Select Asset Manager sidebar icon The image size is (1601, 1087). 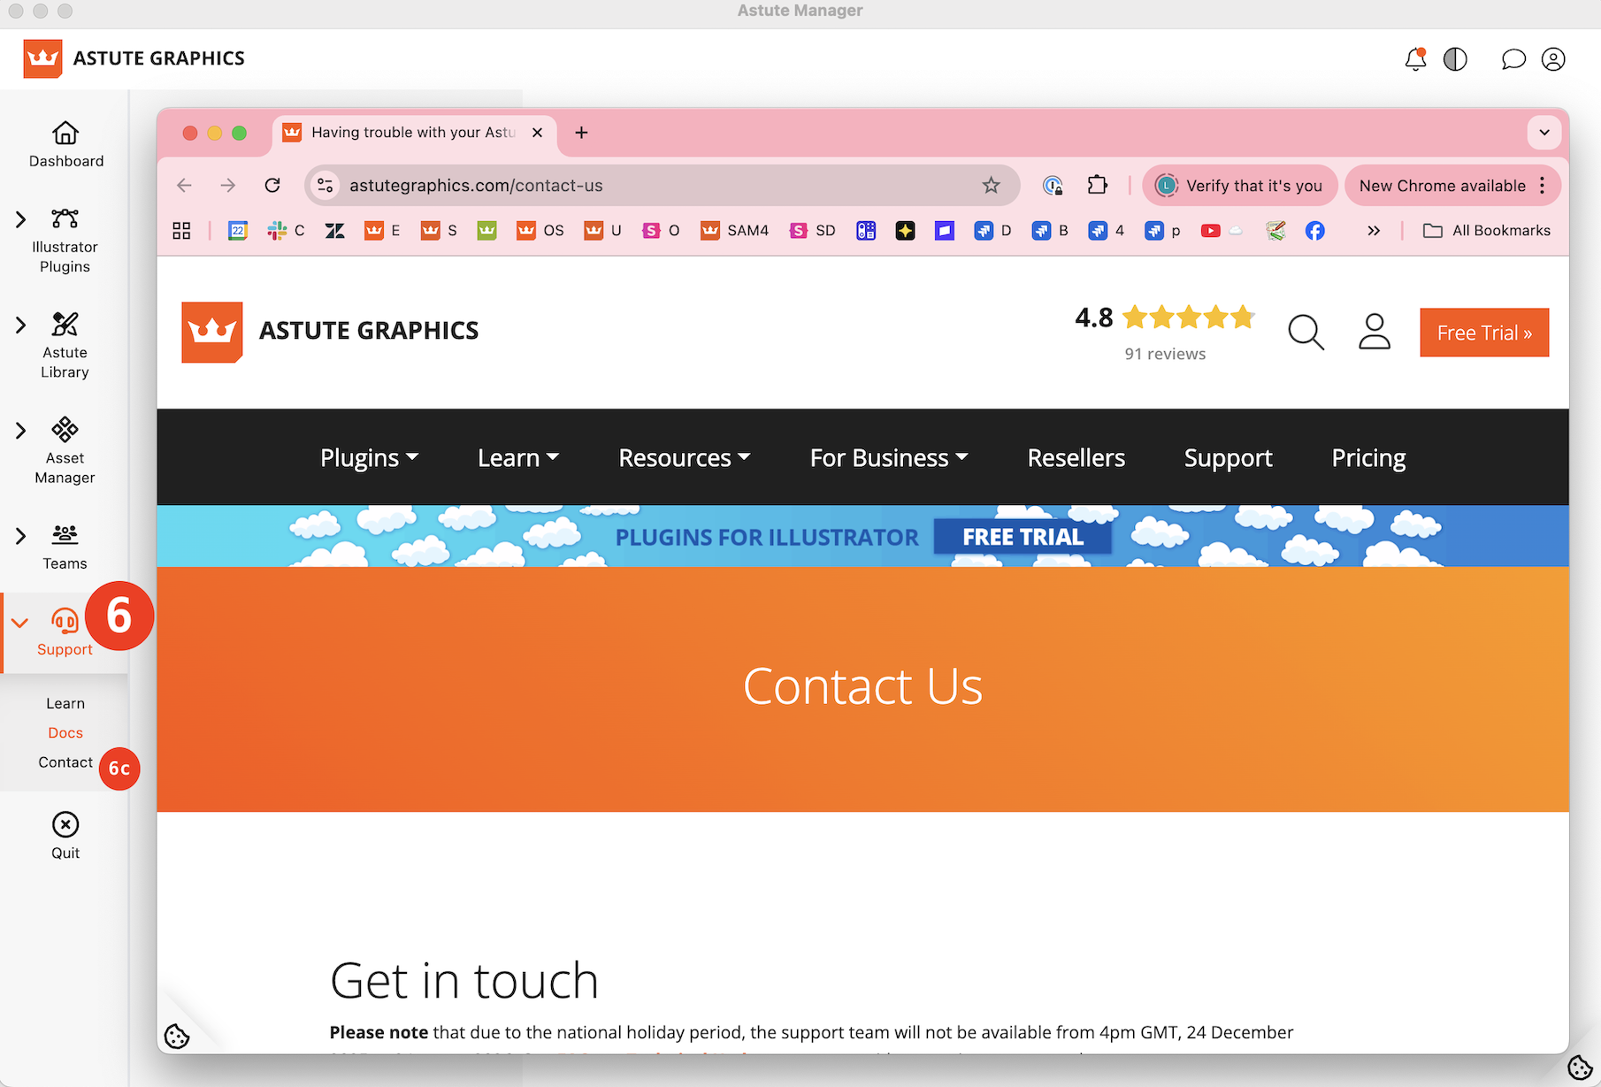65,430
